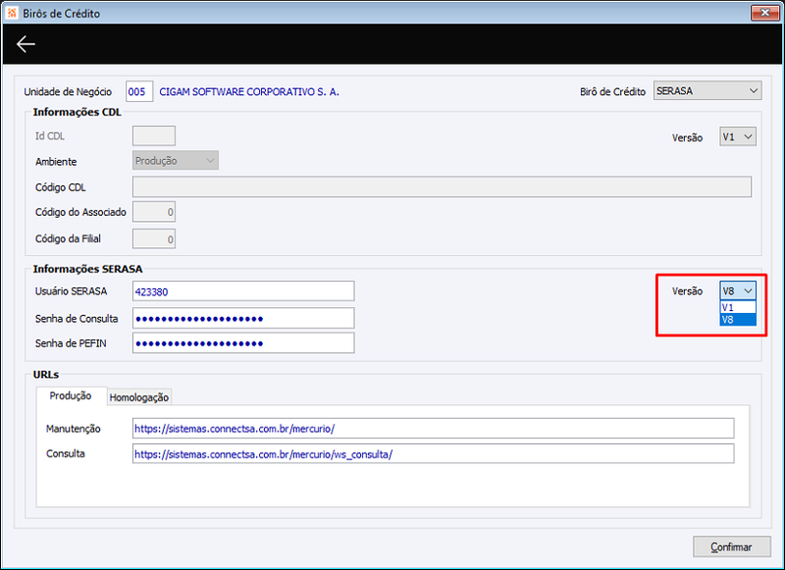
Task: Click the Código do Associado label
Action: click(80, 212)
